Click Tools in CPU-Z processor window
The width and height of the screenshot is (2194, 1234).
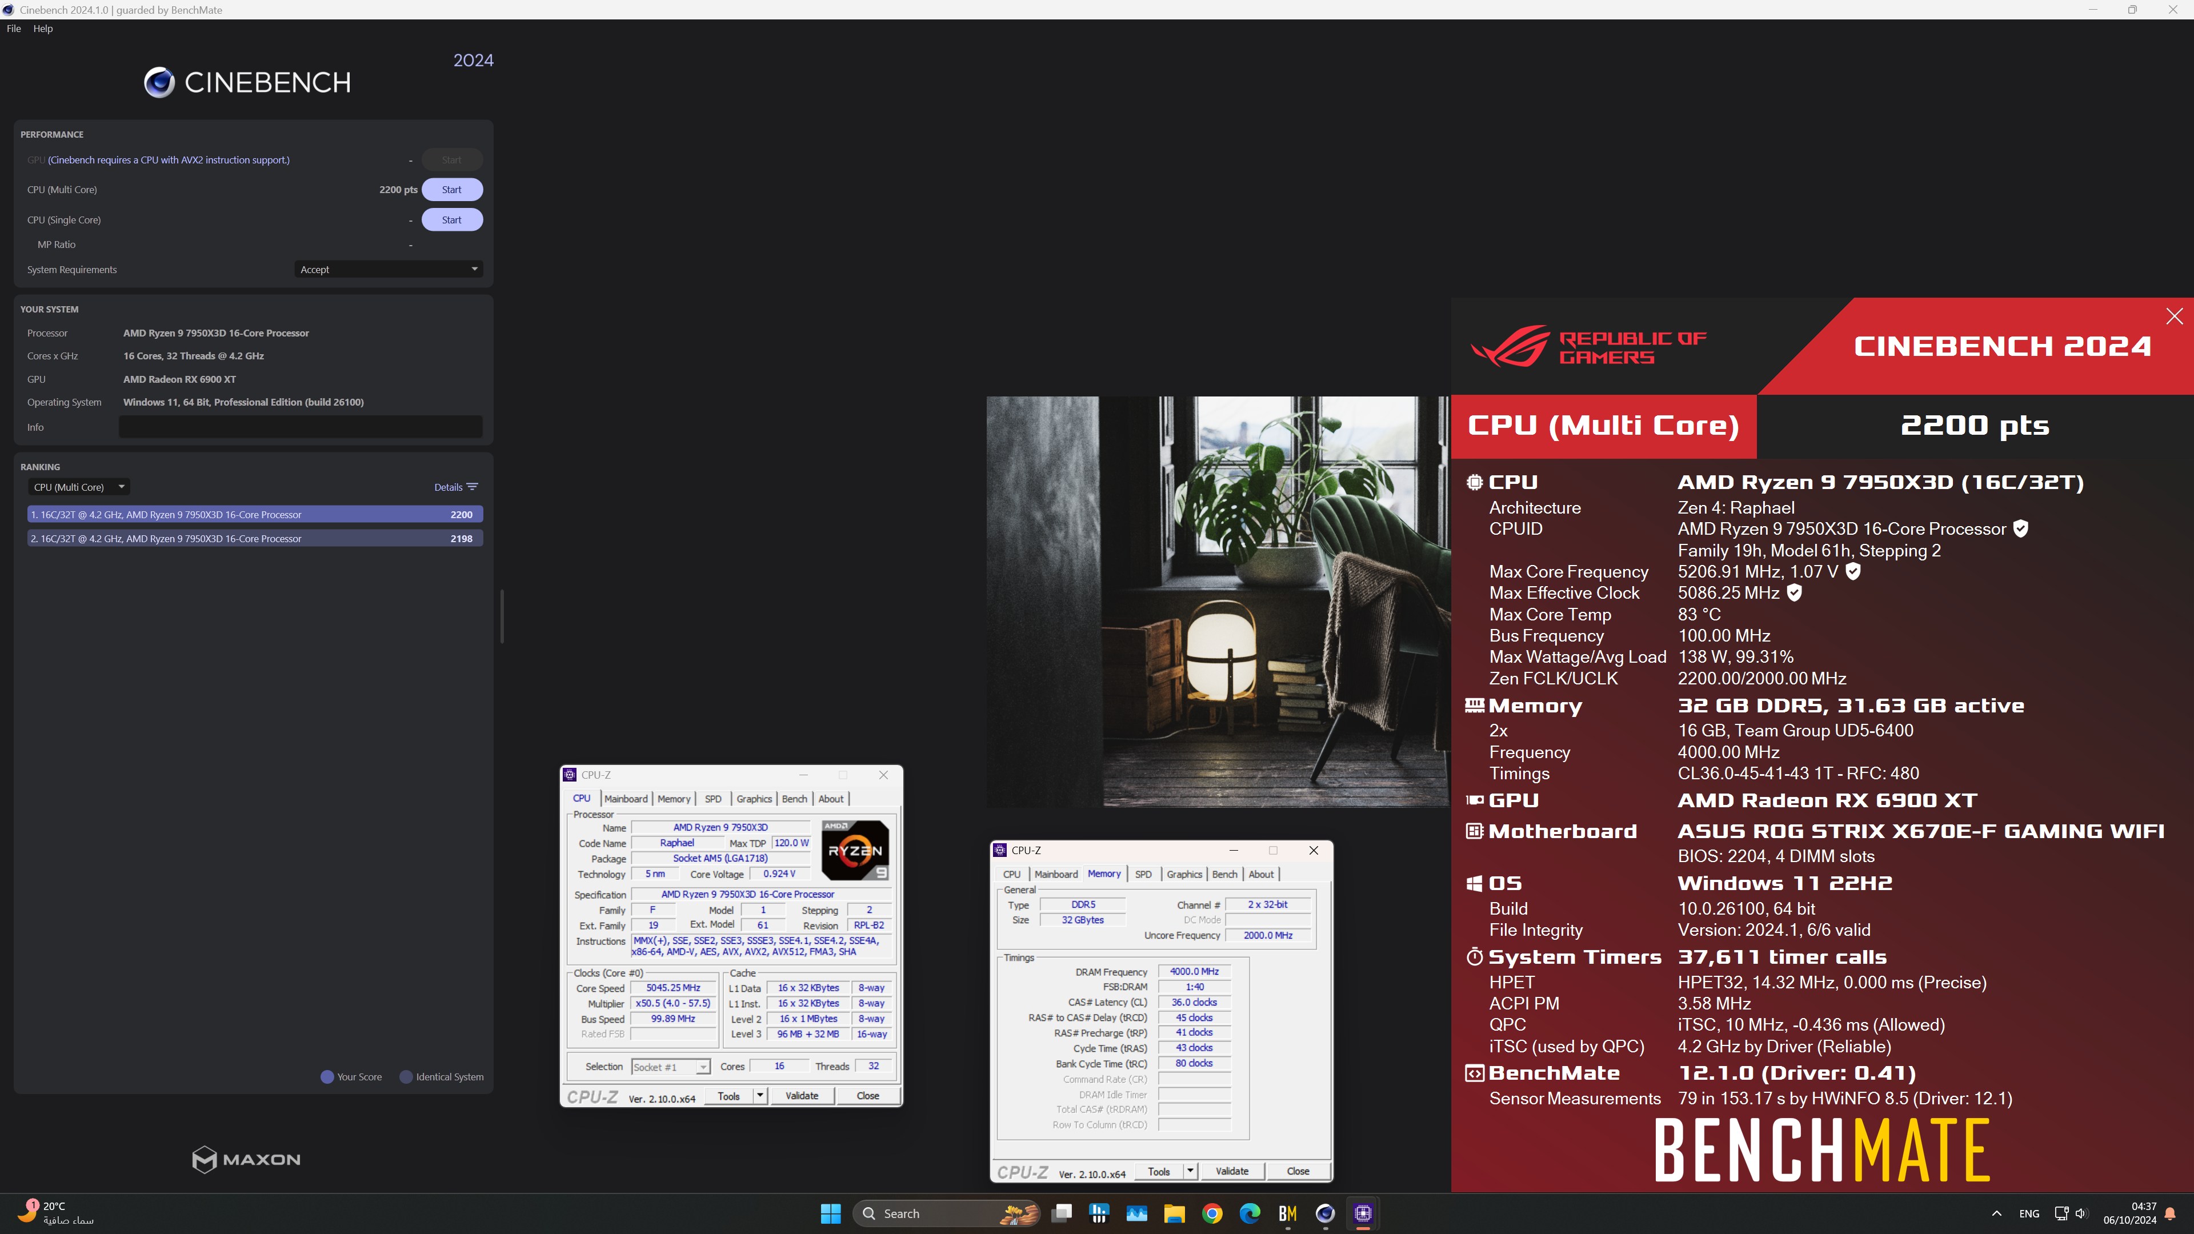click(729, 1096)
